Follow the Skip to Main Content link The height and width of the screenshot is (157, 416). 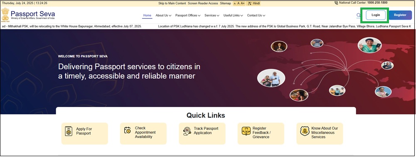tap(172, 3)
